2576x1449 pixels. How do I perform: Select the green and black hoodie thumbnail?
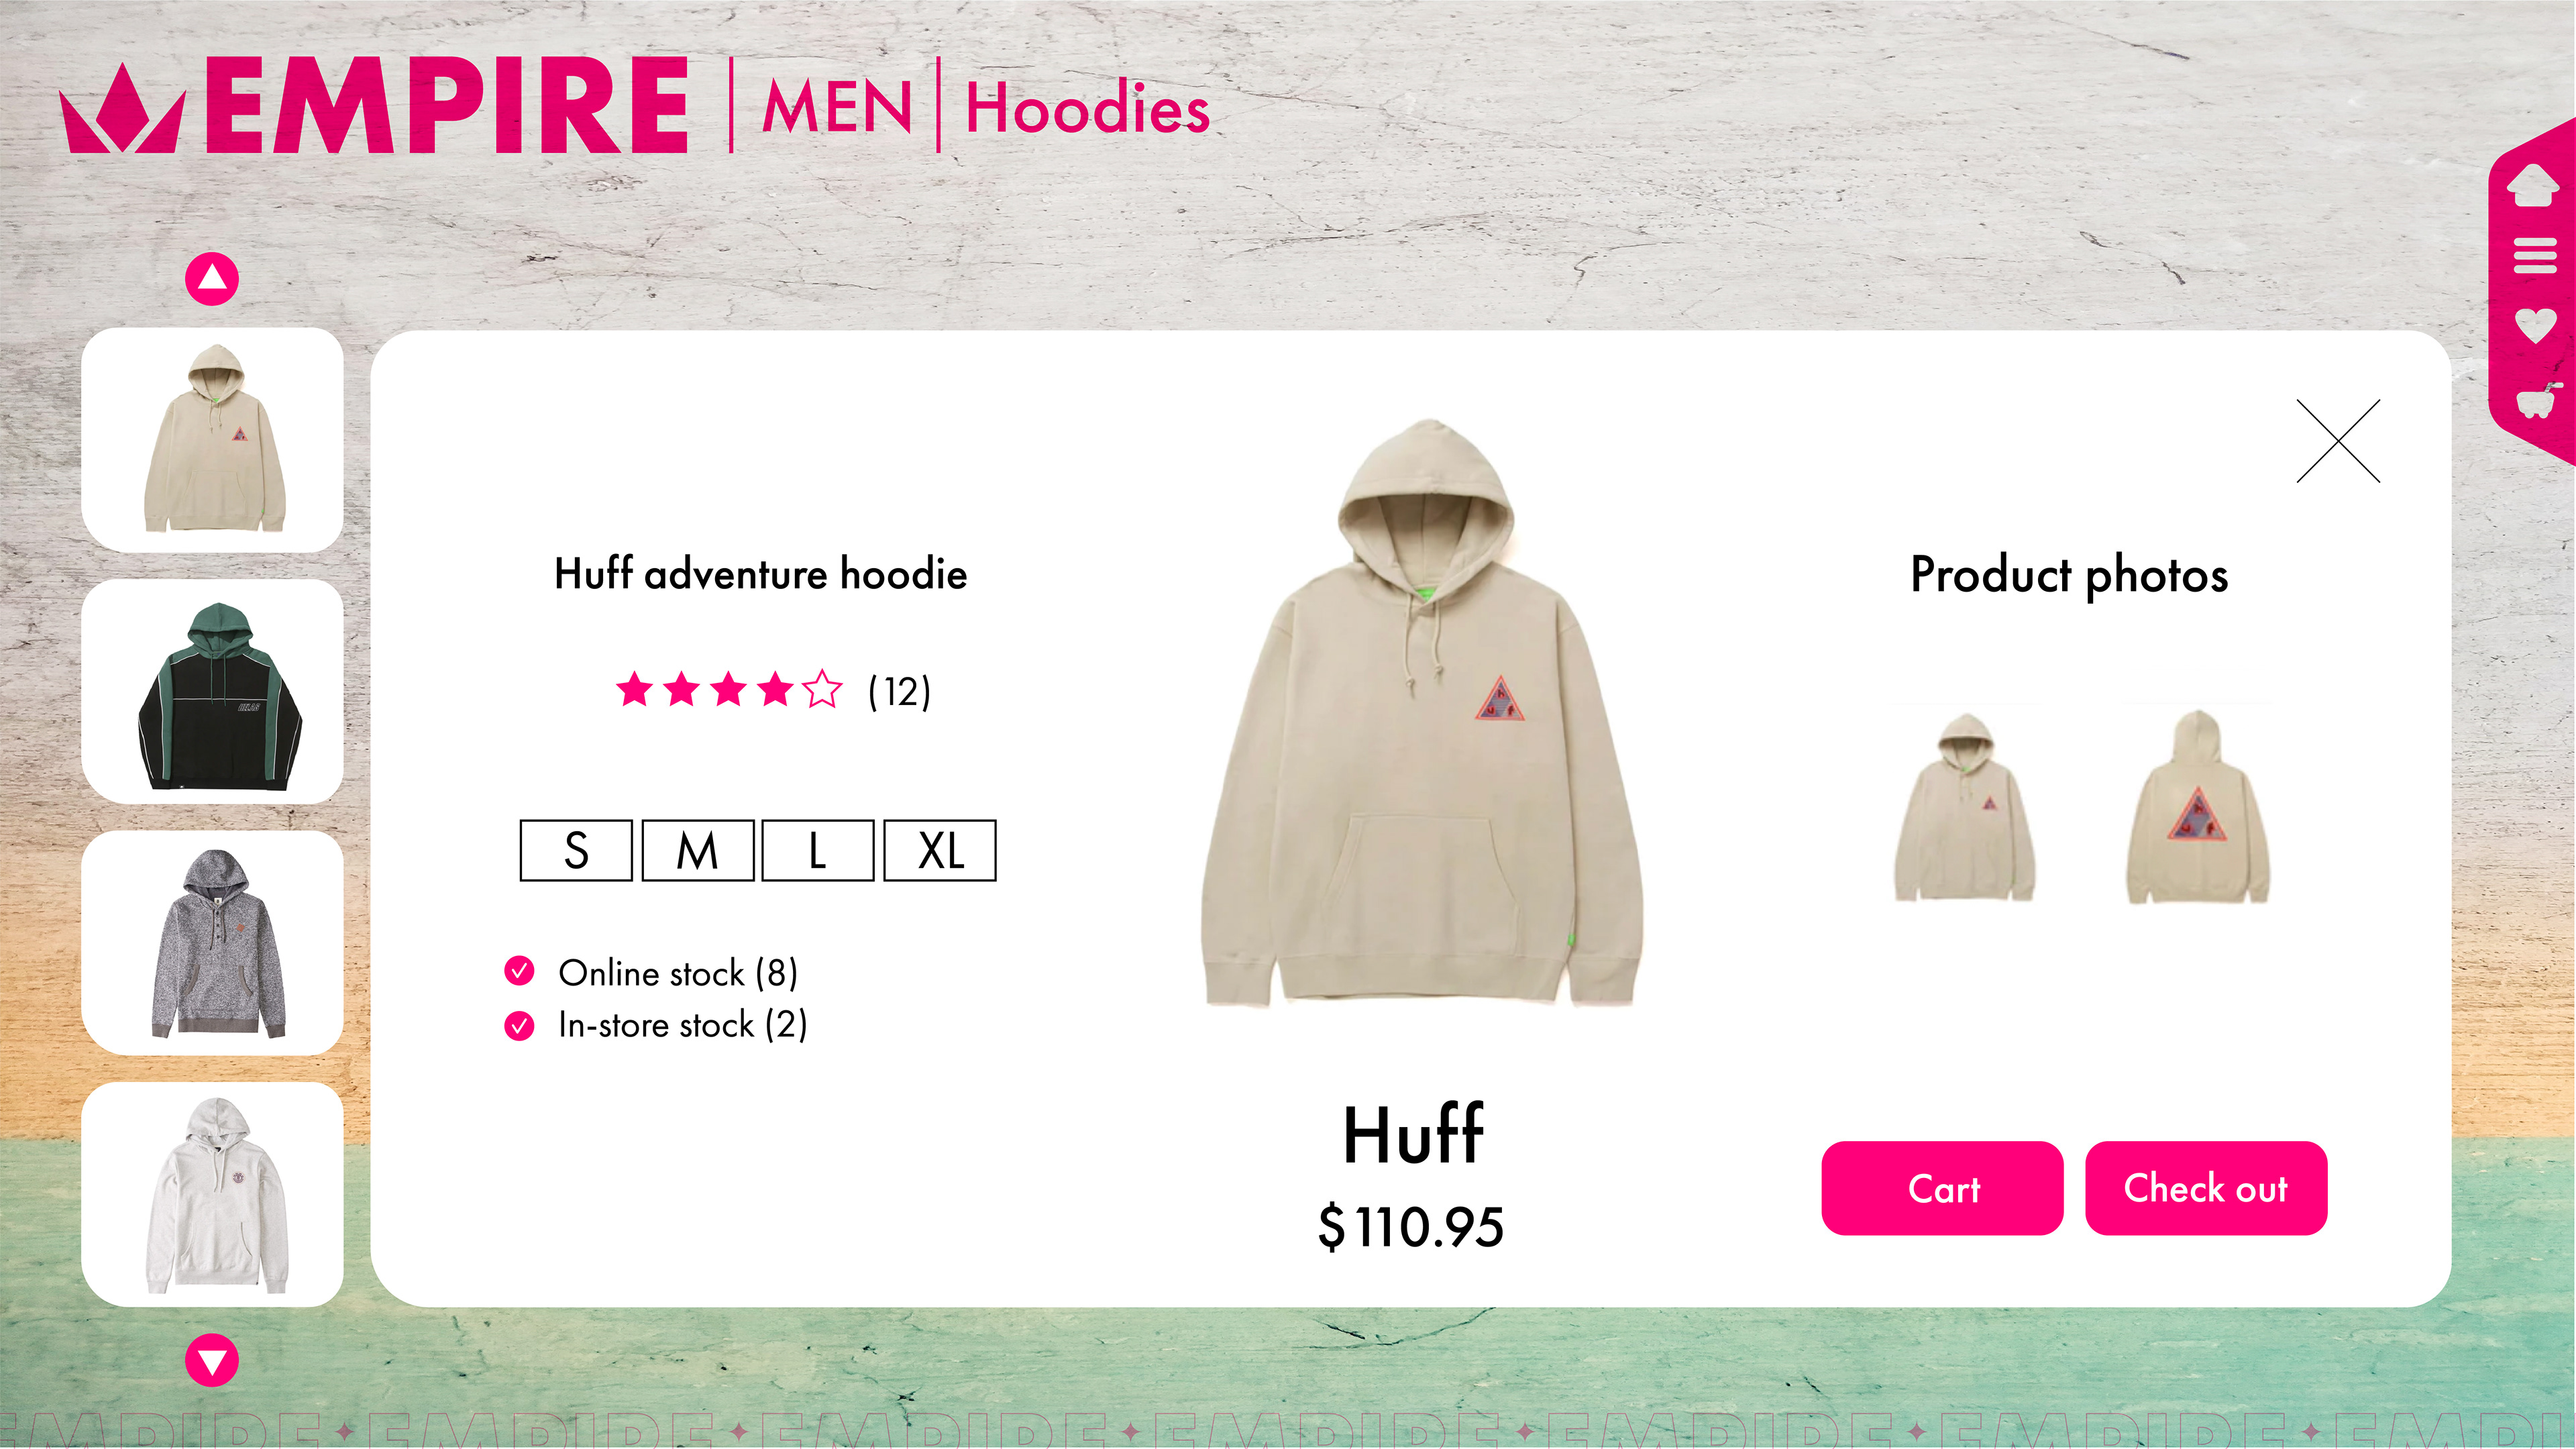212,692
